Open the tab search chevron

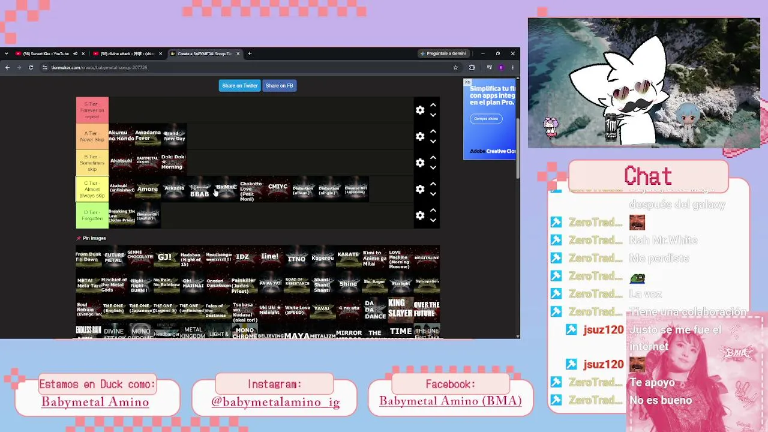(5, 53)
